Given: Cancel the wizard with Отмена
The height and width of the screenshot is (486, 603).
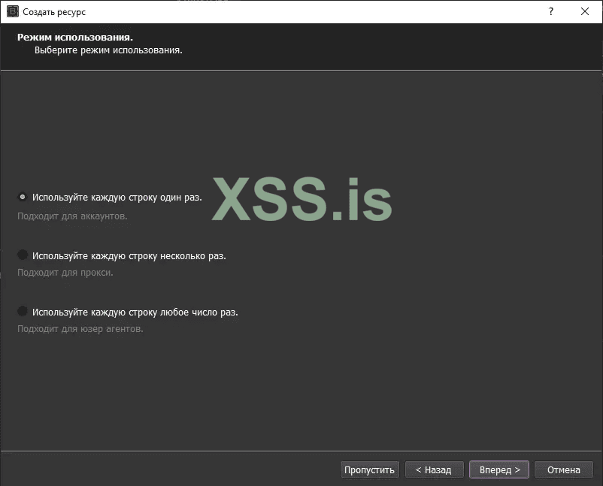Looking at the screenshot, I should [x=564, y=470].
